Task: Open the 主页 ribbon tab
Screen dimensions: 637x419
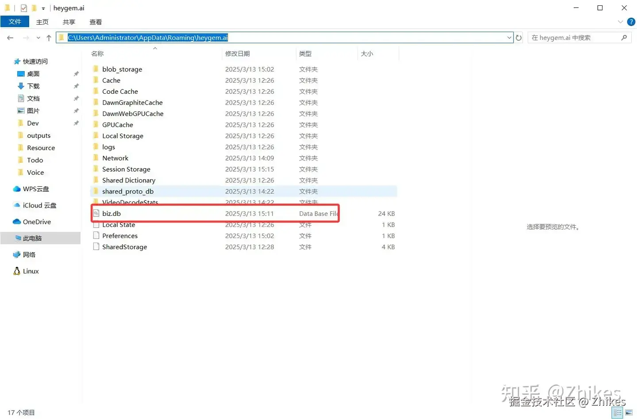Action: point(42,22)
